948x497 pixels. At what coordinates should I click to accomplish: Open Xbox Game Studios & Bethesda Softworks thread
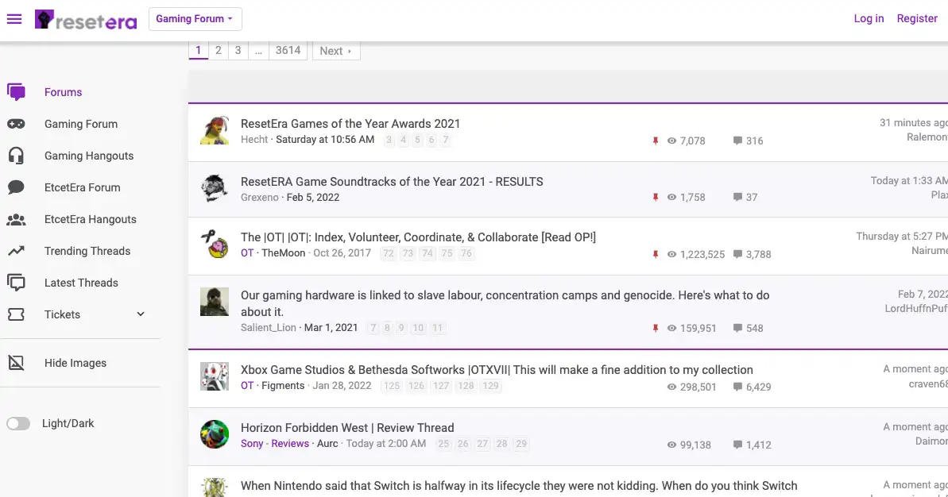point(497,370)
